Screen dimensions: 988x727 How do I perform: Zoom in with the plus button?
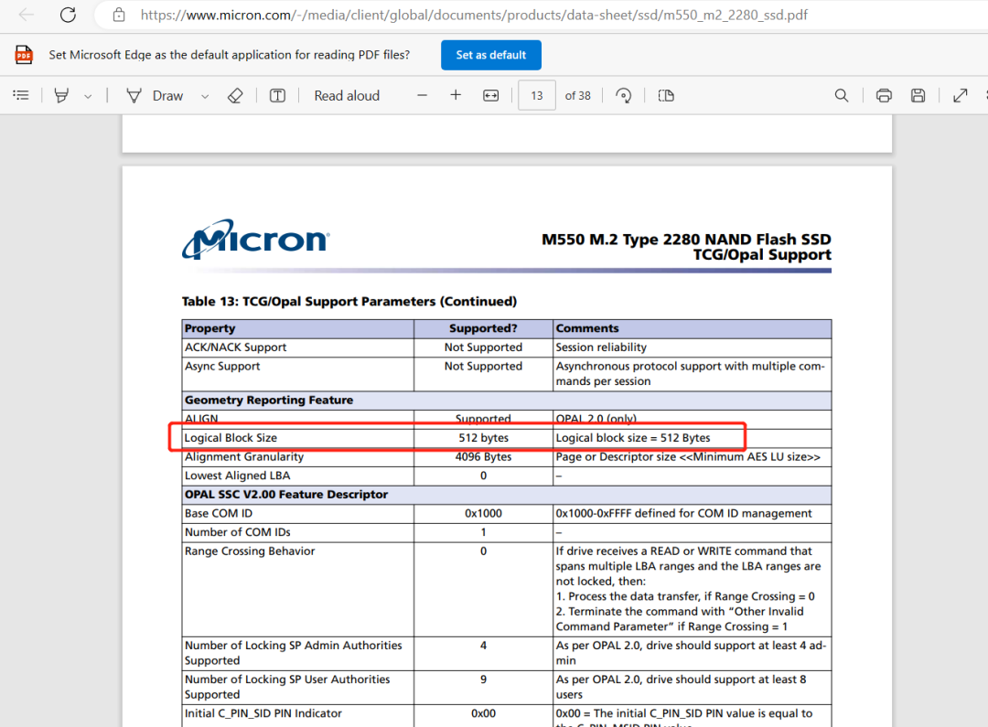pos(456,95)
